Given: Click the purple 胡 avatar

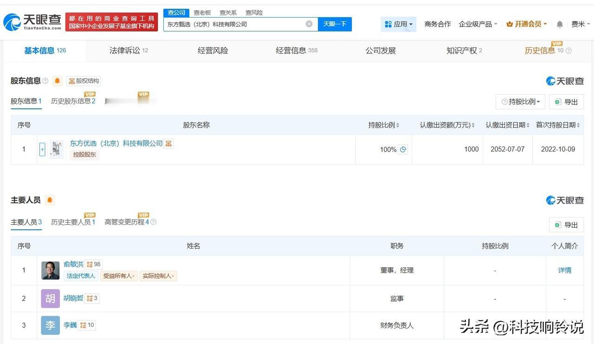Looking at the screenshot, I should click(x=51, y=299).
